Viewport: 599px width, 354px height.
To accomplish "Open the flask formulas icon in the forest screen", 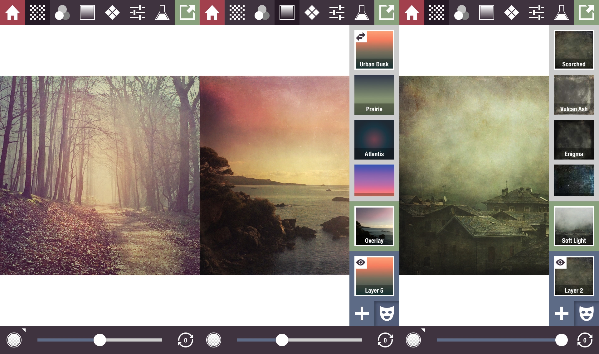I will [162, 12].
